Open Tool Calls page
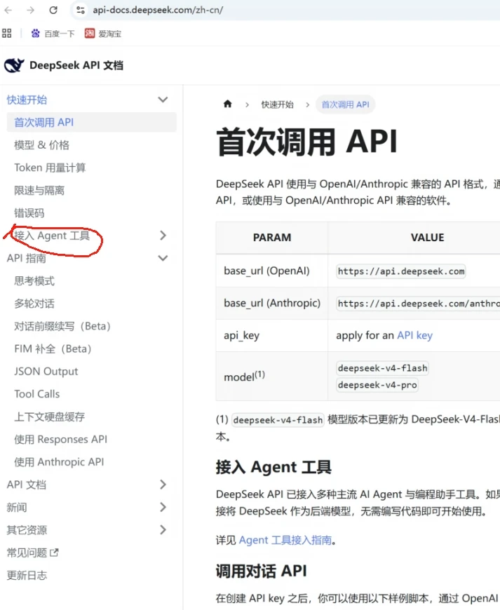 pyautogui.click(x=37, y=394)
